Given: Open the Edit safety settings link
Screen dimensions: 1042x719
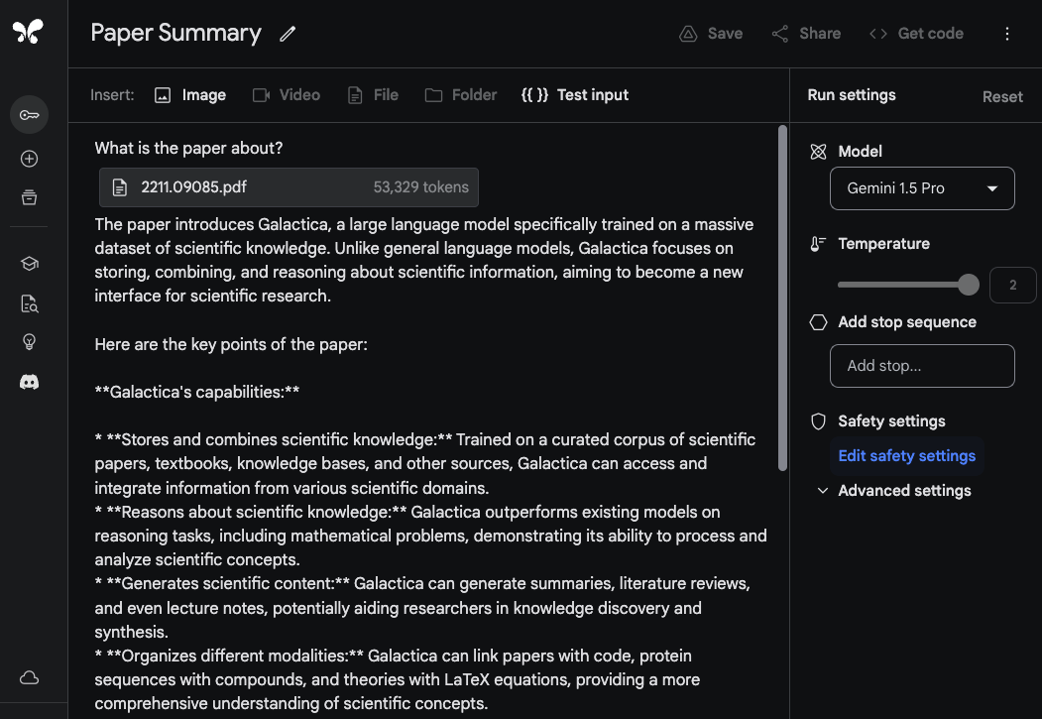Looking at the screenshot, I should 906,456.
